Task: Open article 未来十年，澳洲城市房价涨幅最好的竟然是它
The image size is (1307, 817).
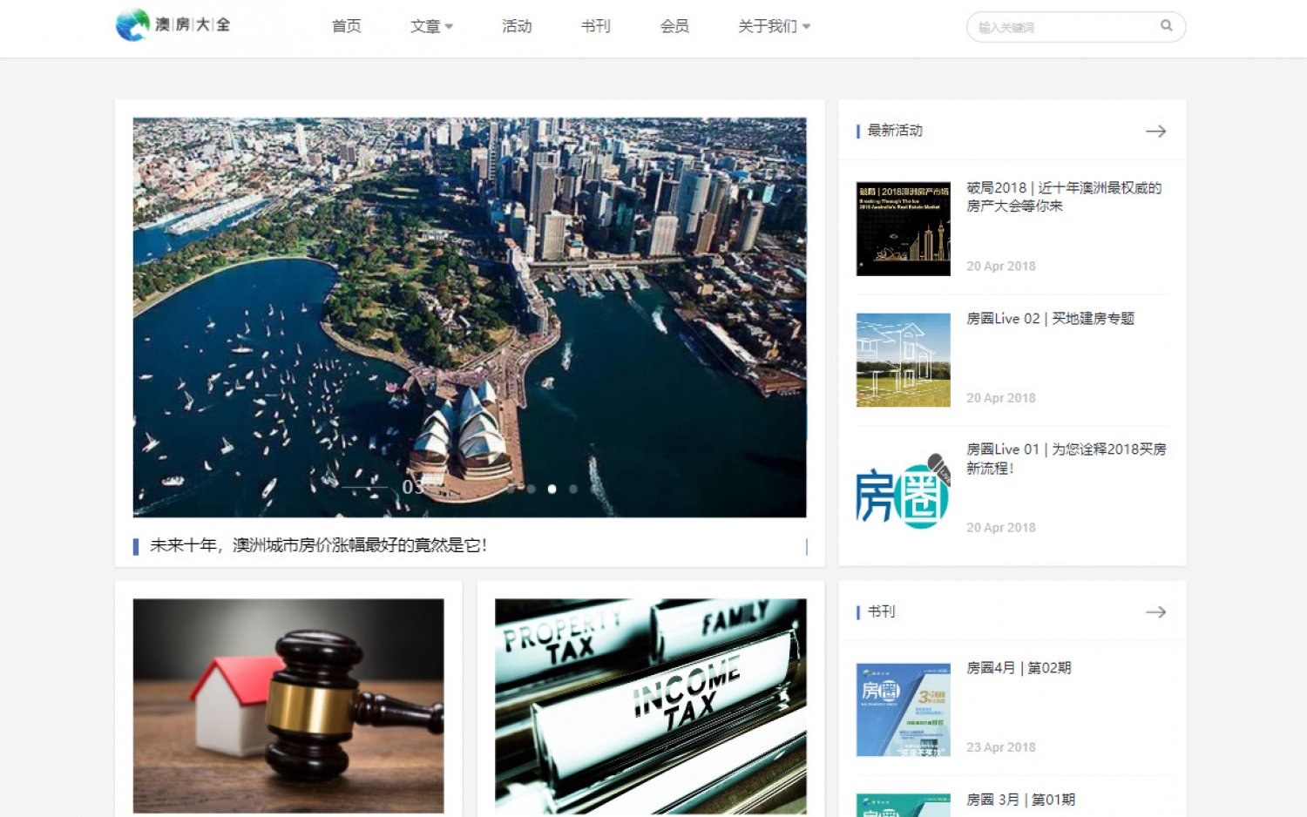Action: (x=318, y=545)
